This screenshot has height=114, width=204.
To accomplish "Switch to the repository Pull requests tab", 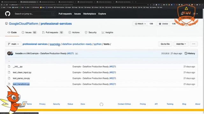I will [x=53, y=32].
